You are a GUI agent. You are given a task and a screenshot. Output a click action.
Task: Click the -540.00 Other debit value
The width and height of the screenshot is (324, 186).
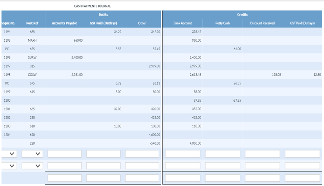[x=155, y=143]
